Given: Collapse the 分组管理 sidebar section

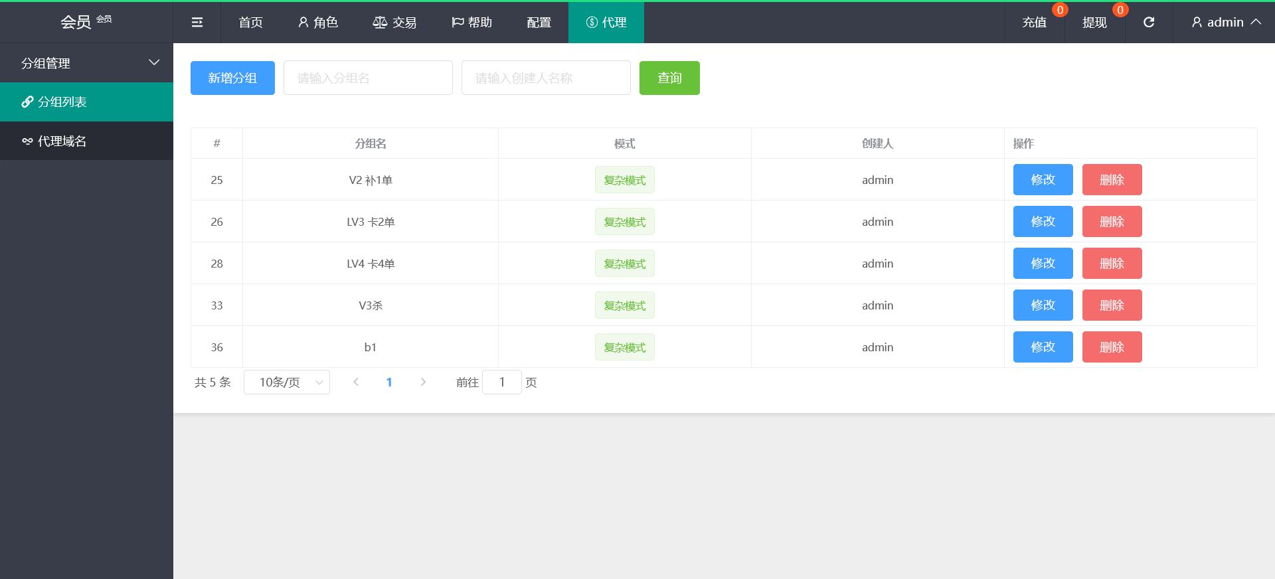Looking at the screenshot, I should [x=86, y=63].
